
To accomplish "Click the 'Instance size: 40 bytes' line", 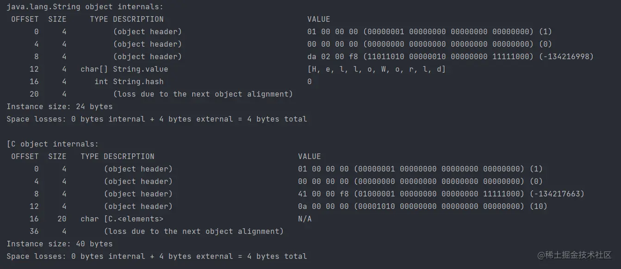I will [x=59, y=244].
